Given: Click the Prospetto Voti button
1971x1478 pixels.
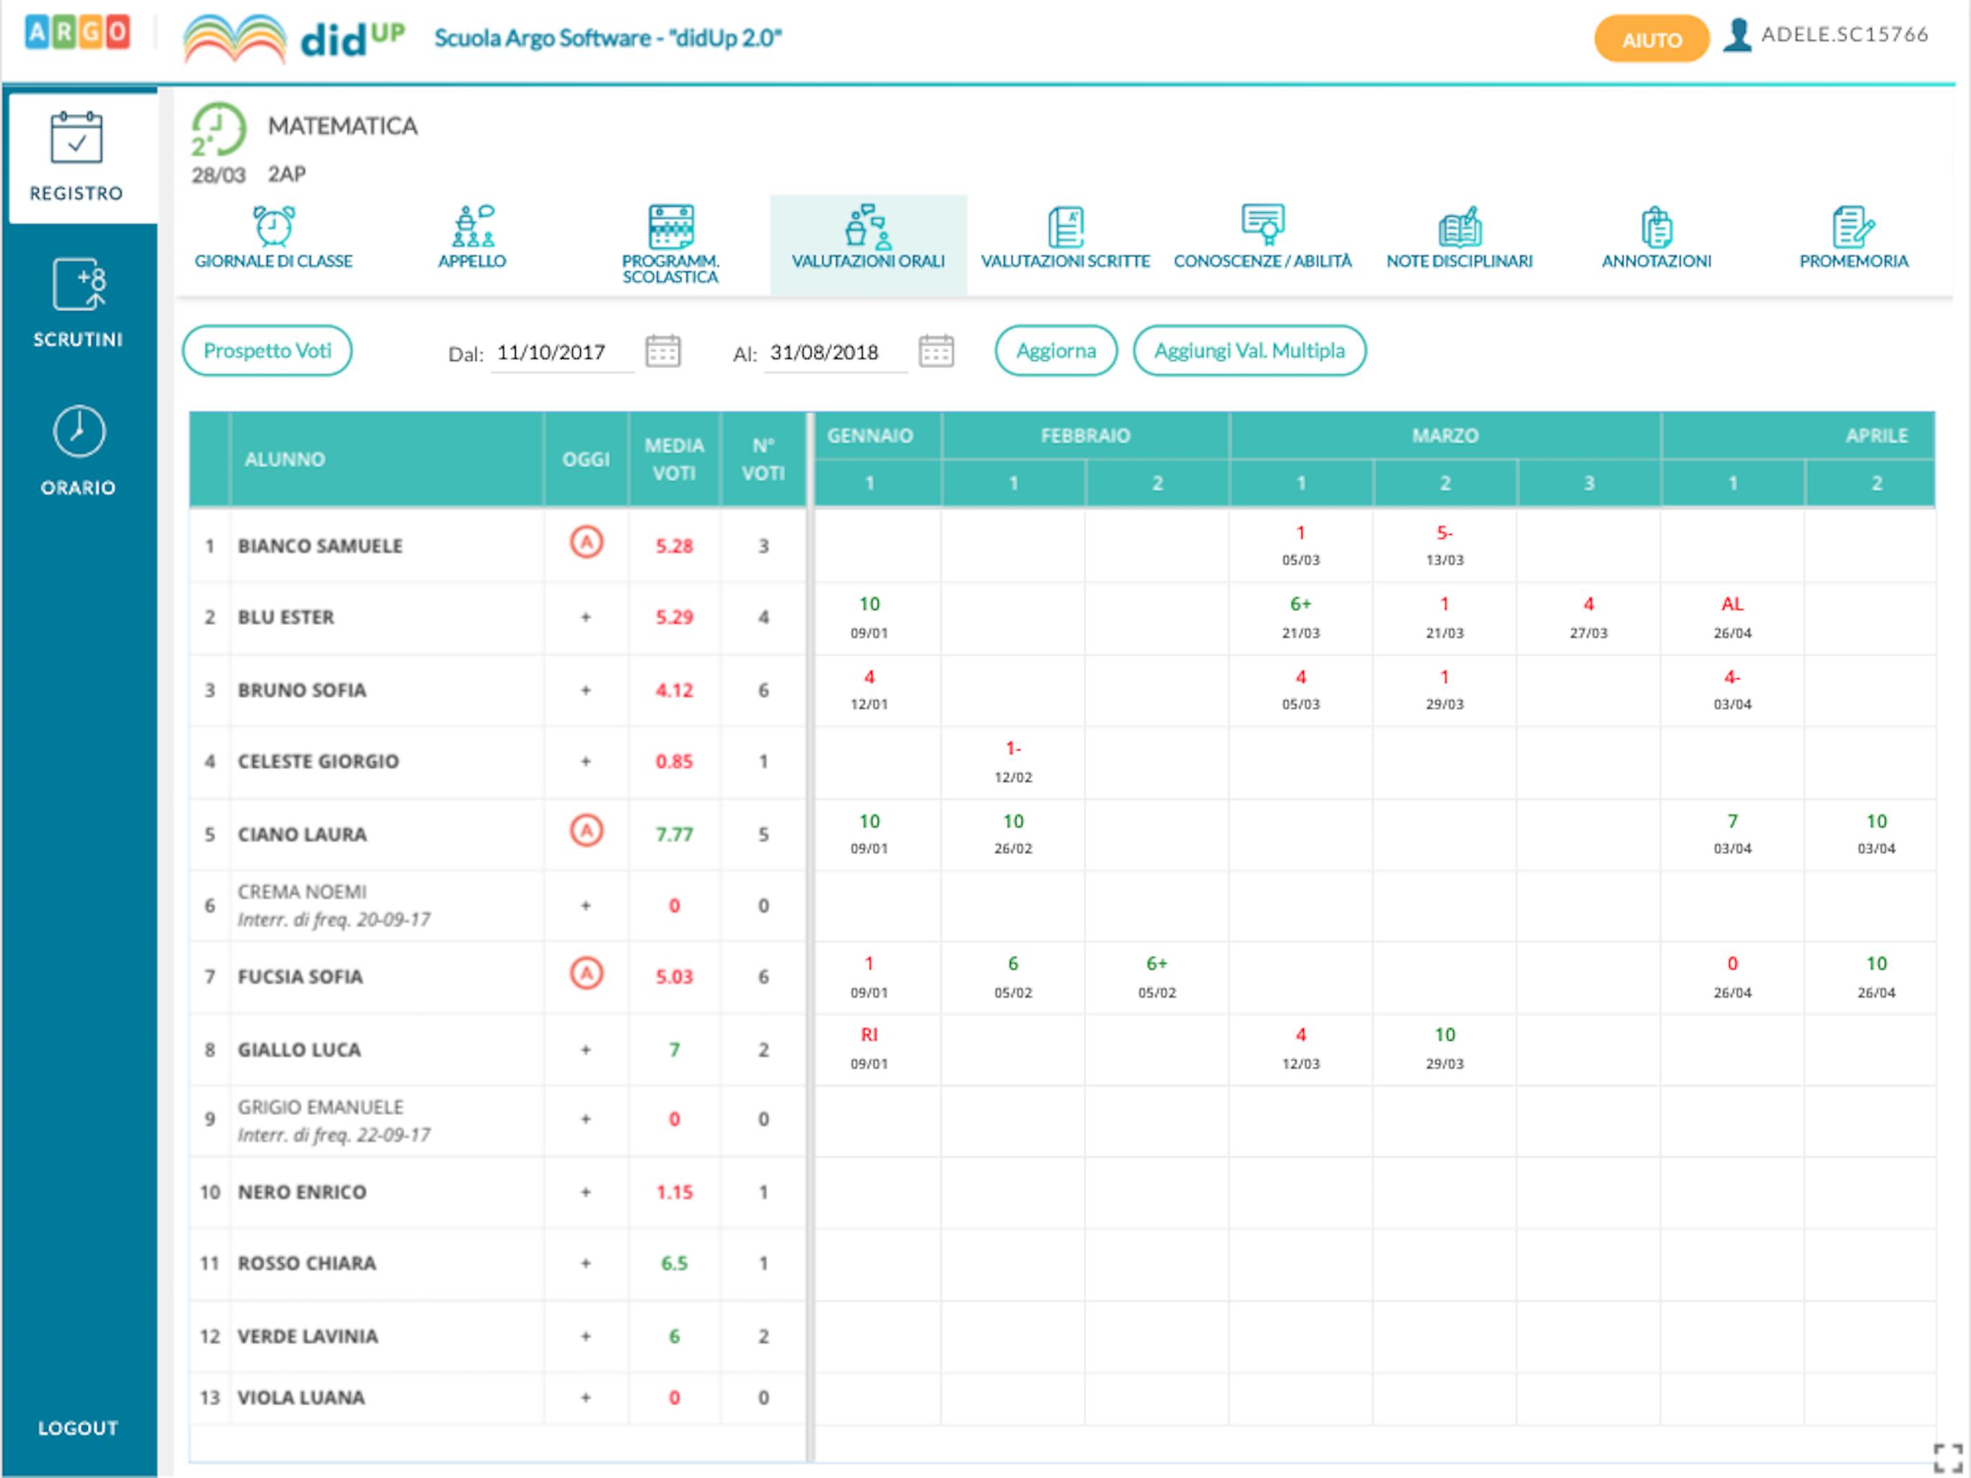Looking at the screenshot, I should (268, 350).
